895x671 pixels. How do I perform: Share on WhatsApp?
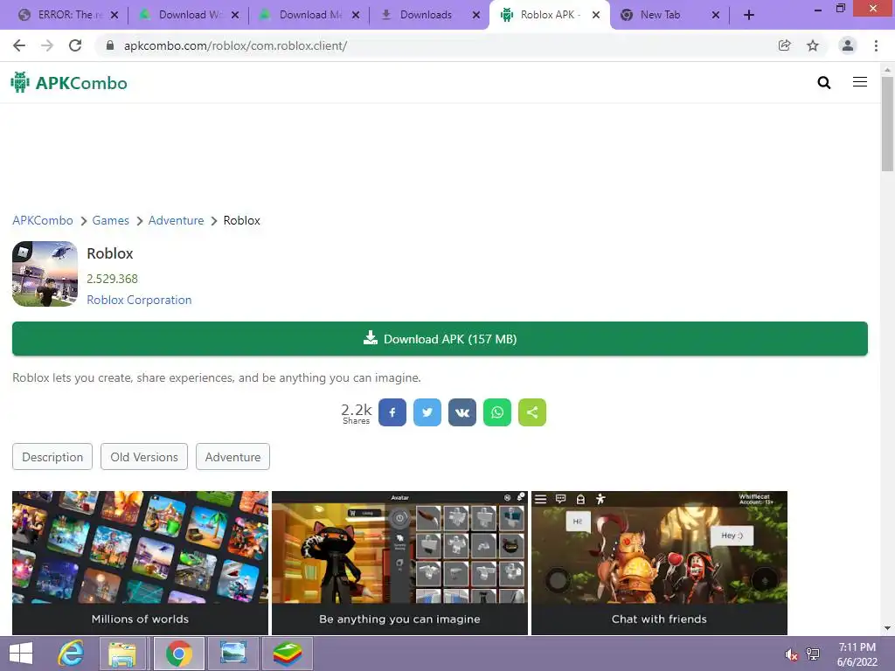click(x=497, y=412)
